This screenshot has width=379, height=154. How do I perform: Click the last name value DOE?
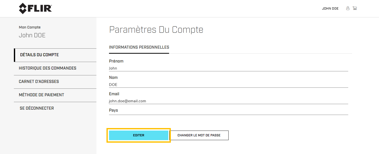click(x=113, y=85)
